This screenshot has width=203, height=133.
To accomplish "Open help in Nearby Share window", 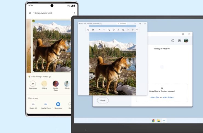I will click(173, 41).
